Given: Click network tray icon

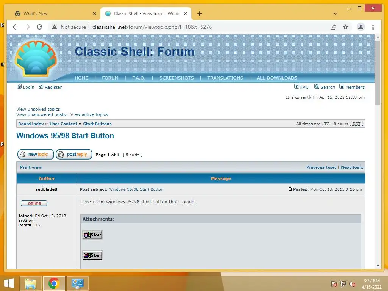Looking at the screenshot, I should click(x=343, y=283).
